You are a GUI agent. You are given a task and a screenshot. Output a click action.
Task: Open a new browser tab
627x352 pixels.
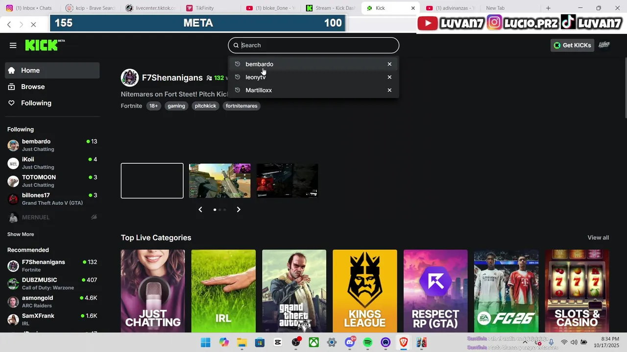[548, 8]
